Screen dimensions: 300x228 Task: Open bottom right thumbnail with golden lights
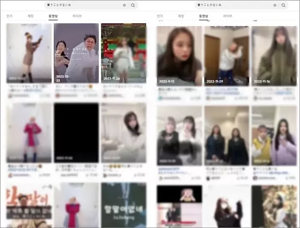tap(274, 206)
